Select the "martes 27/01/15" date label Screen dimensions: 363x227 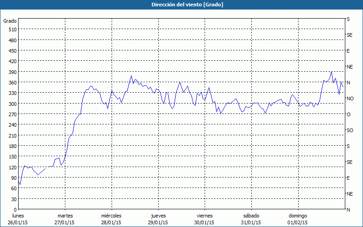[x=65, y=219]
